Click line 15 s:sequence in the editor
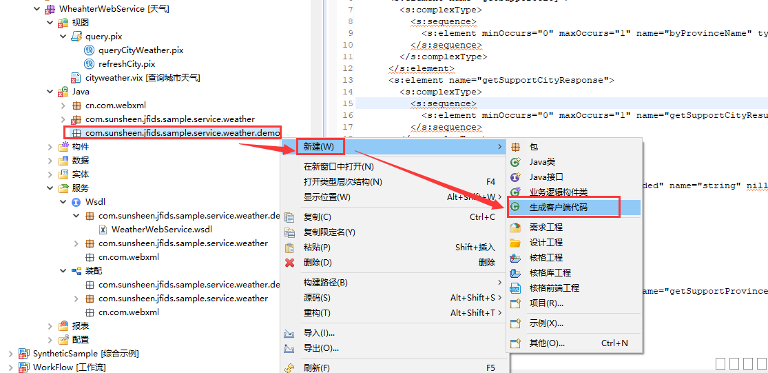This screenshot has width=768, height=373. click(443, 103)
